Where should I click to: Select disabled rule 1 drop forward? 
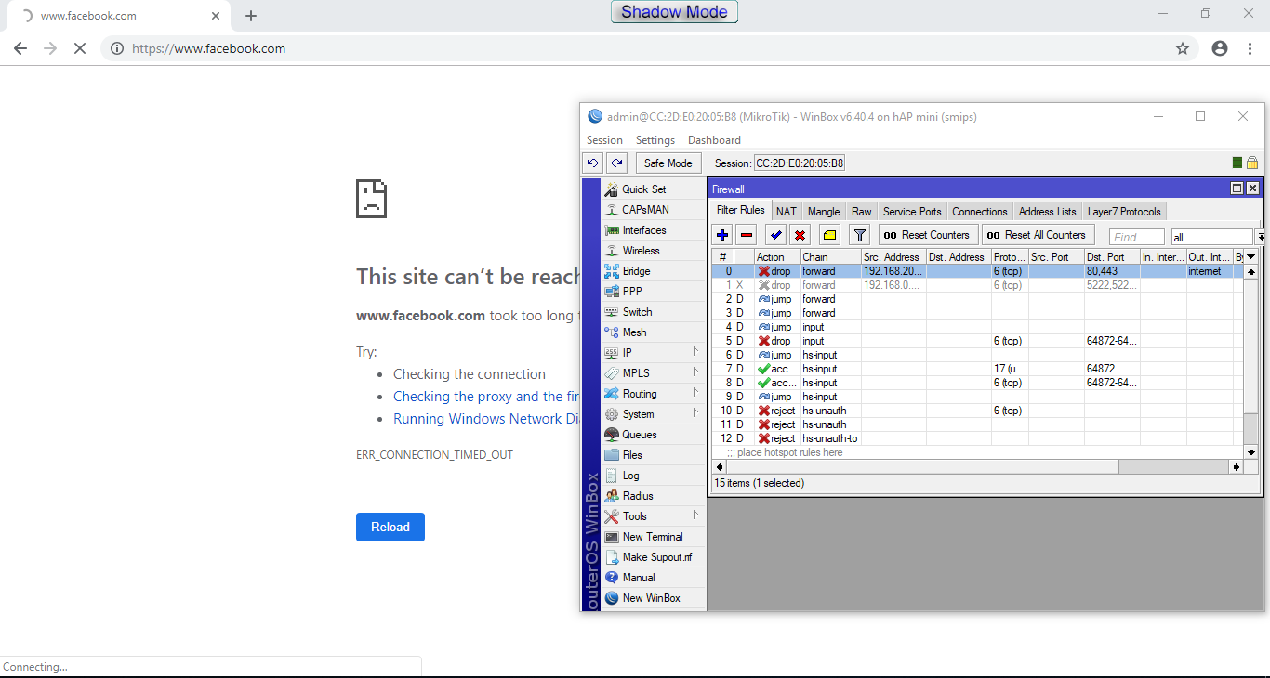point(978,285)
